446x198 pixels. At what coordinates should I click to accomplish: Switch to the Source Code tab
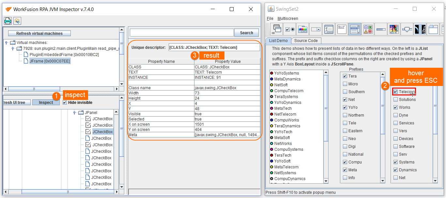click(x=306, y=41)
